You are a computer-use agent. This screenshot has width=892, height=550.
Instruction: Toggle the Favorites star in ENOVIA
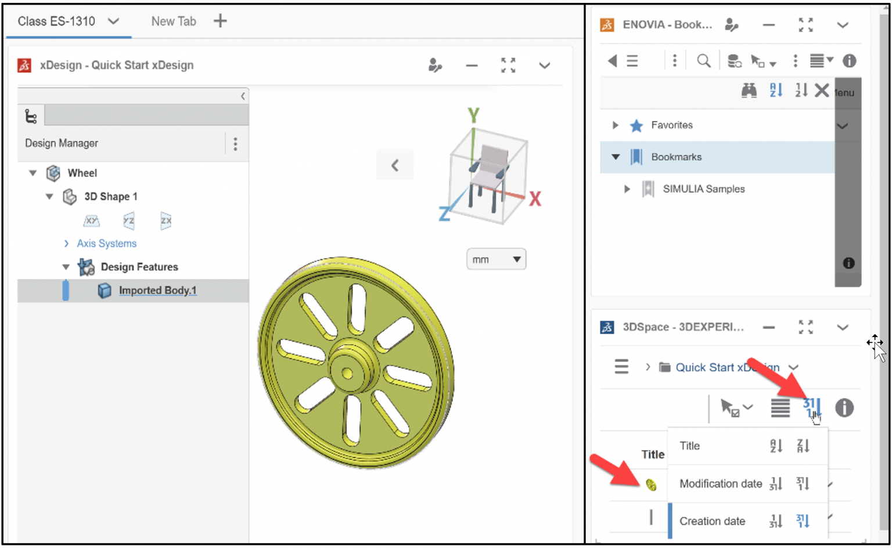pyautogui.click(x=636, y=125)
